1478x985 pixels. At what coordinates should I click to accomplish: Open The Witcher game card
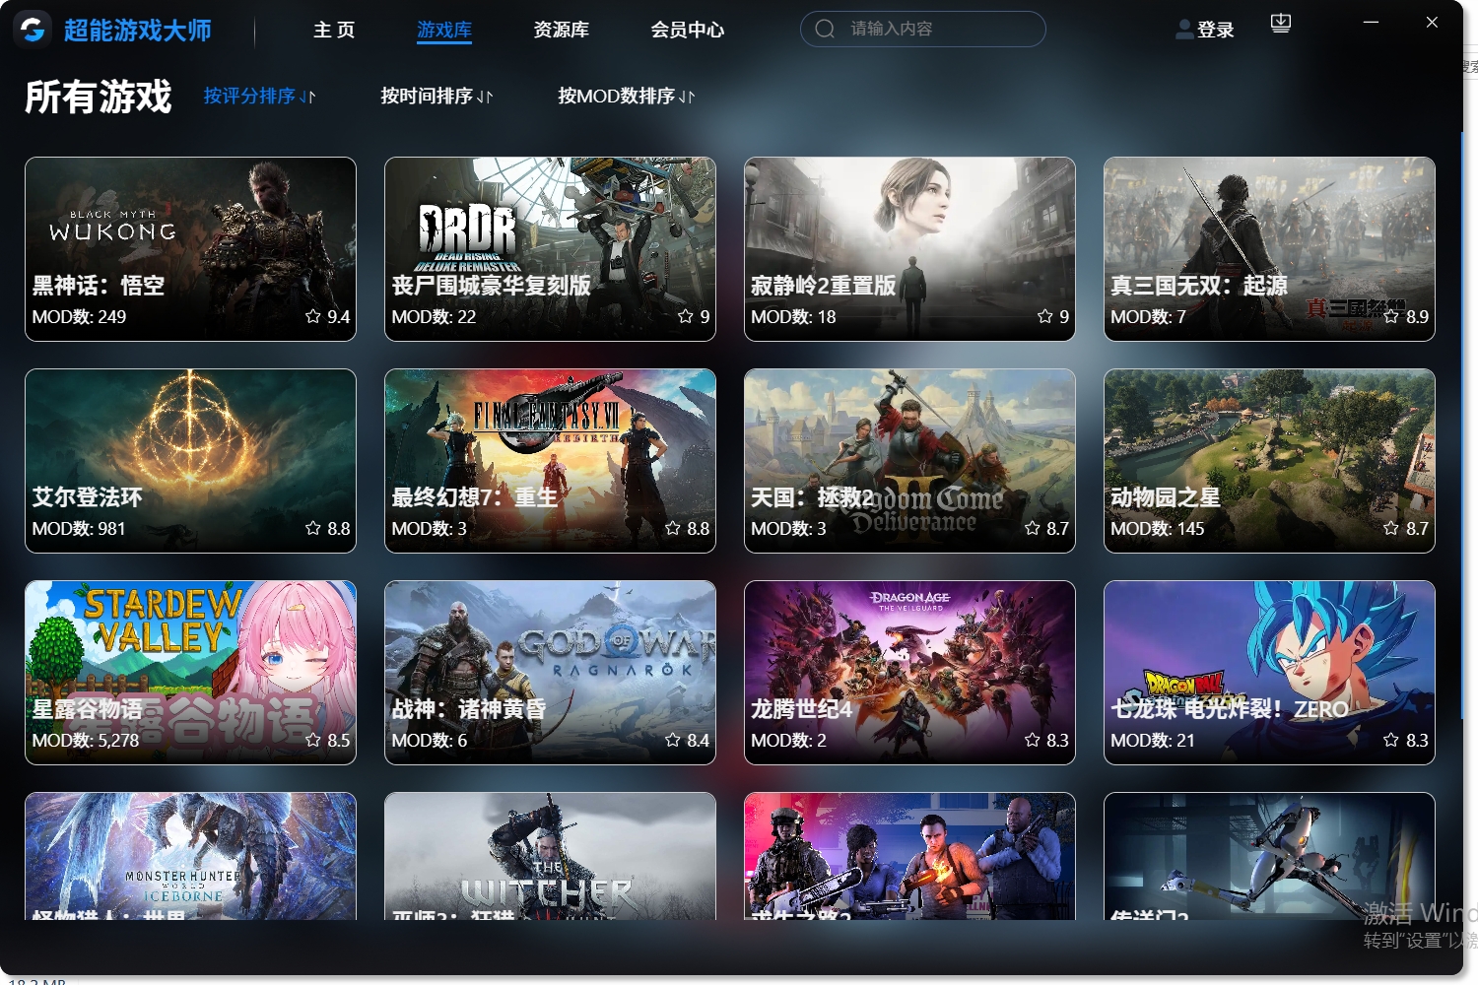550,856
